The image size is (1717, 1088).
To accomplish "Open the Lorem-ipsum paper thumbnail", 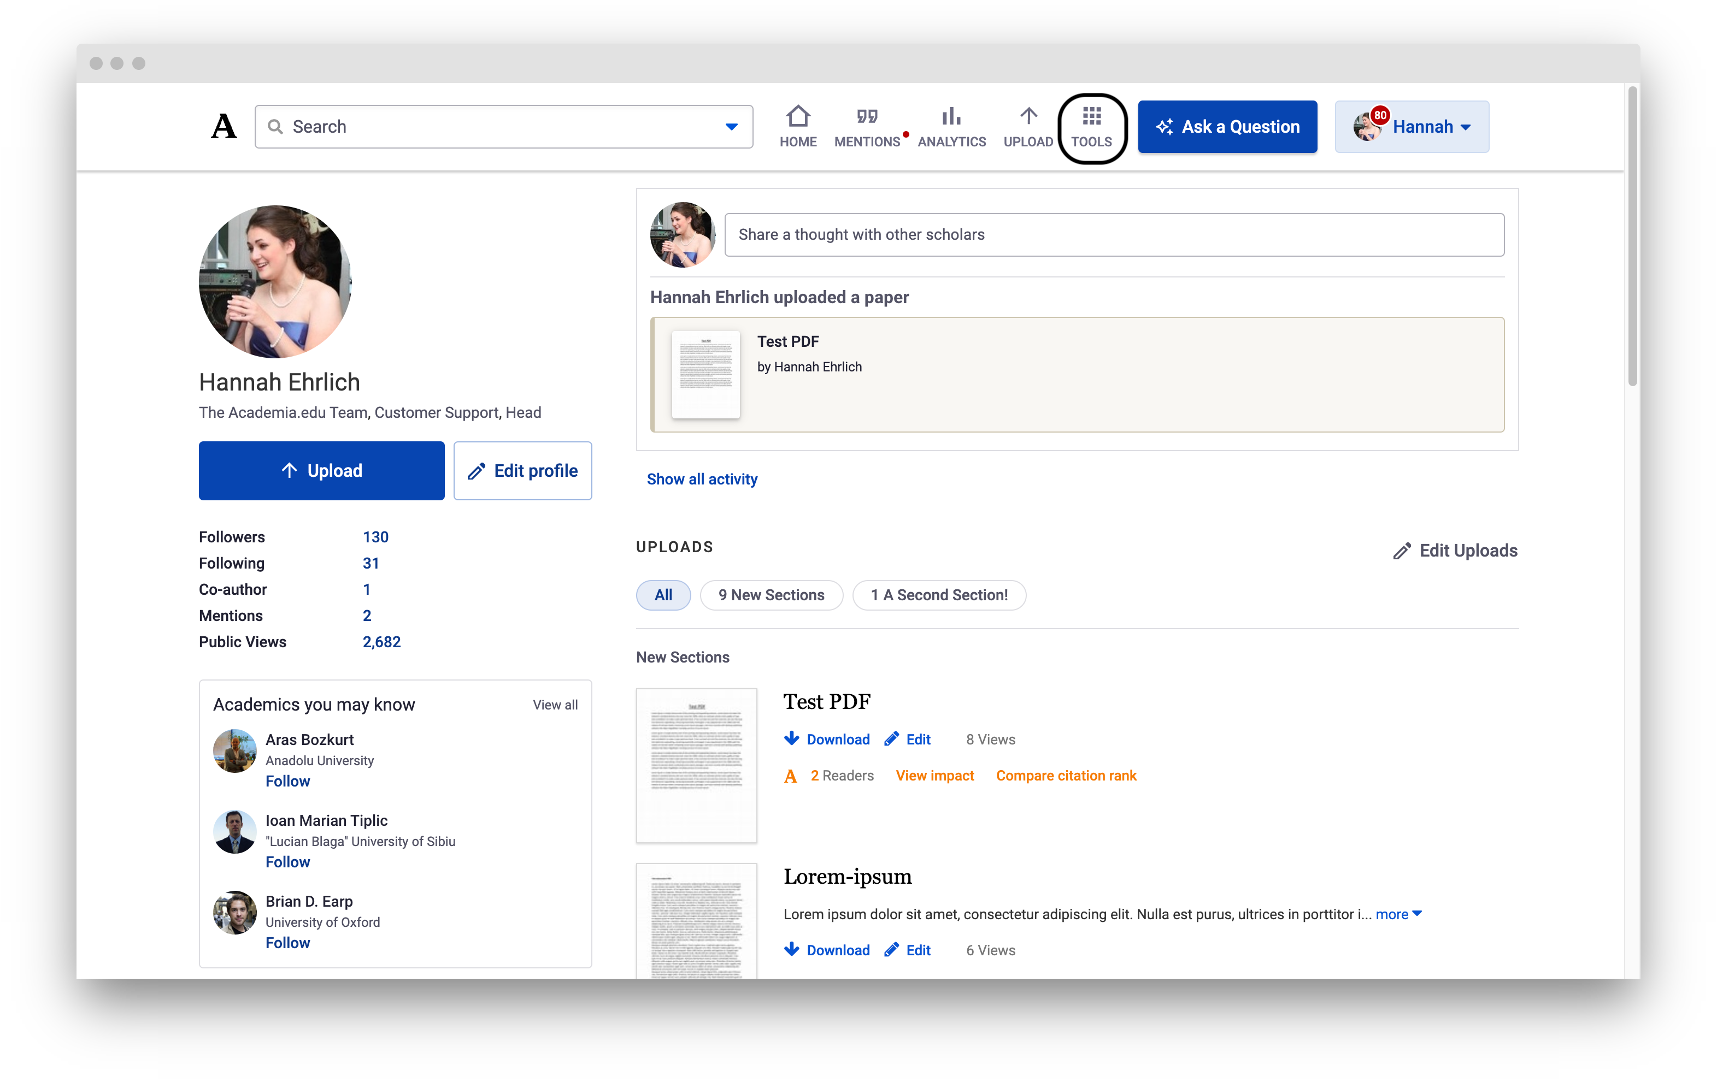I will tap(697, 920).
